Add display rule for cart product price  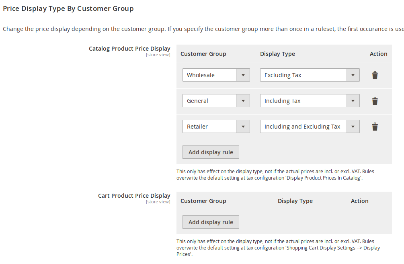pyautogui.click(x=211, y=222)
